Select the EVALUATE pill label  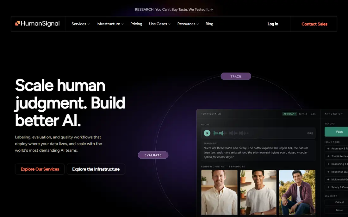[153, 155]
